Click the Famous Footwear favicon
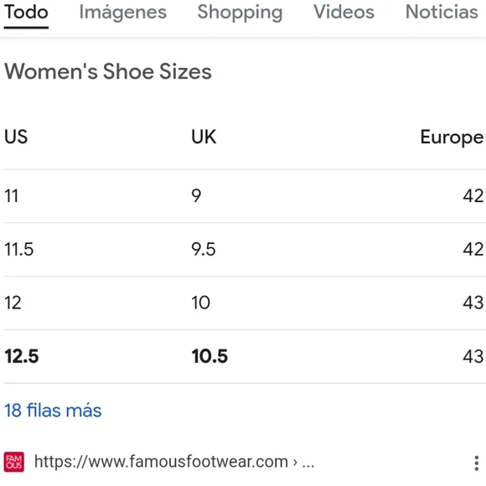The width and height of the screenshot is (486, 486). pyautogui.click(x=14, y=462)
